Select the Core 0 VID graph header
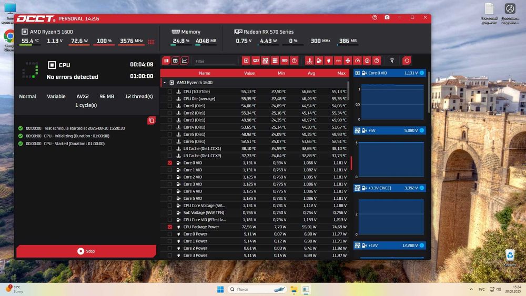Image resolution: width=526 pixels, height=296 pixels. tap(389, 73)
